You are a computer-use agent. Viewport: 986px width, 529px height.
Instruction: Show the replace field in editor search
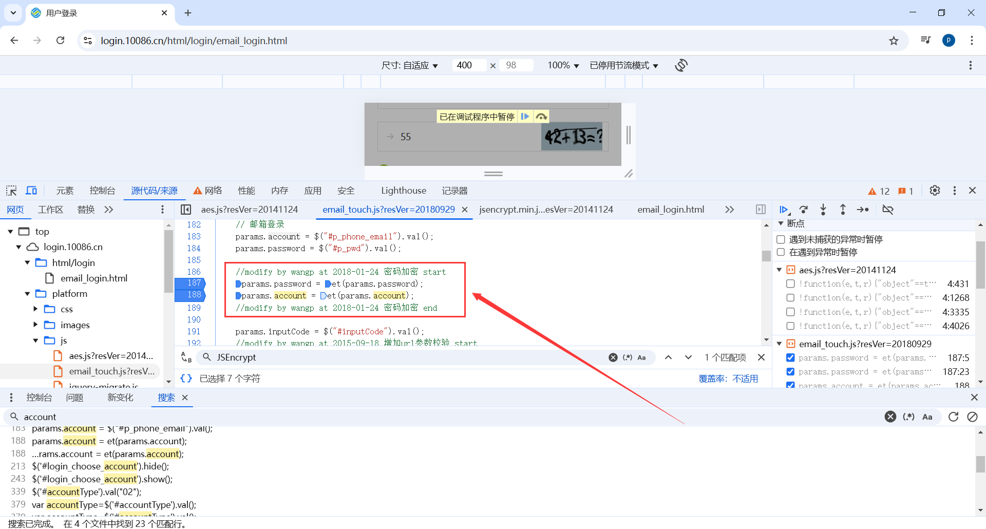pyautogui.click(x=186, y=357)
